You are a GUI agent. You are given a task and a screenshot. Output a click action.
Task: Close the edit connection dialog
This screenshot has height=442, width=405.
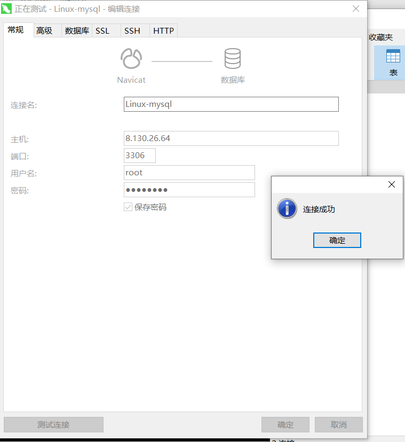coord(356,9)
